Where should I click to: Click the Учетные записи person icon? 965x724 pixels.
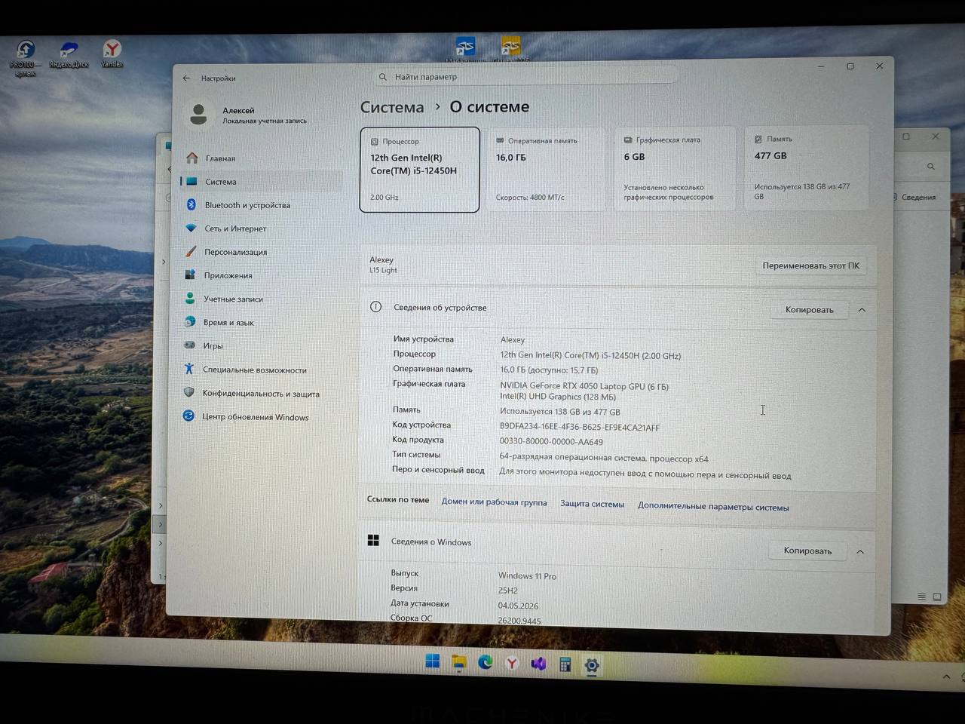tap(190, 299)
